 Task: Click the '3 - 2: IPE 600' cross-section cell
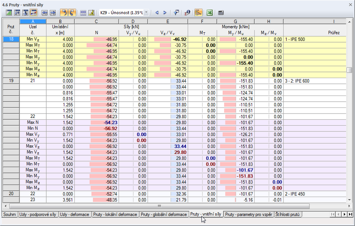315,81
